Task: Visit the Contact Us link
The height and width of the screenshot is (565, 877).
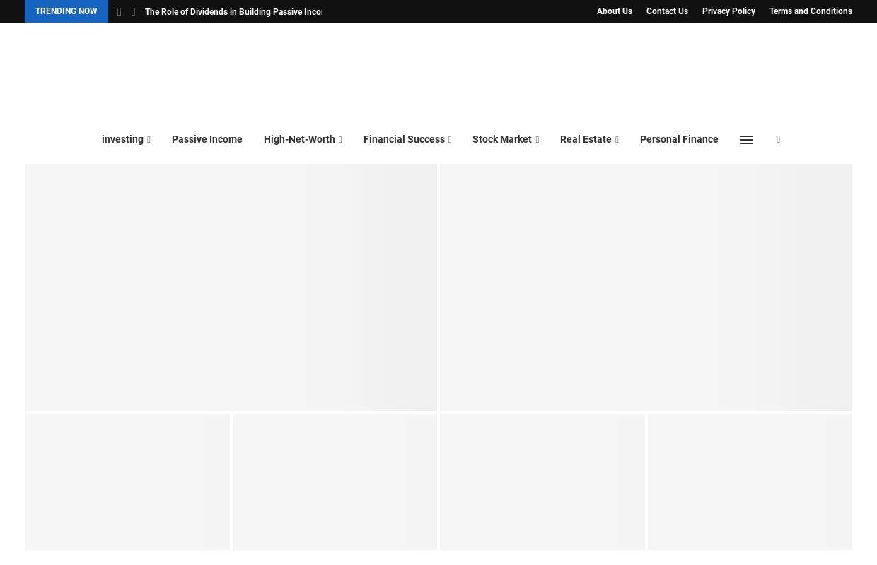Action: click(x=667, y=11)
